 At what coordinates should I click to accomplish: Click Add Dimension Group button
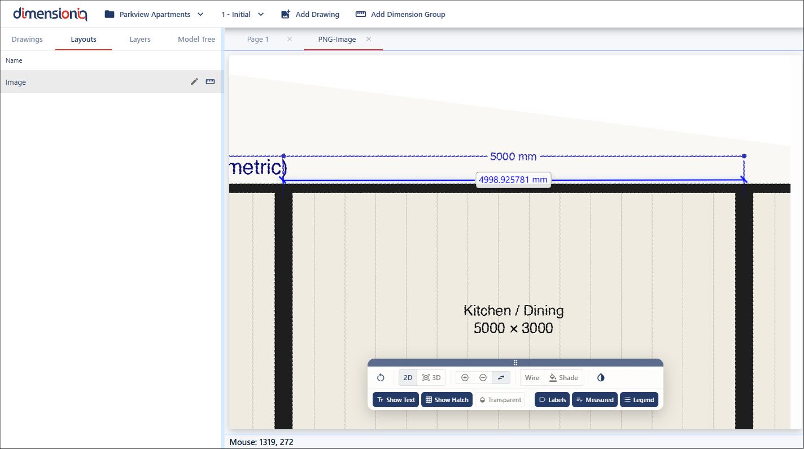click(x=400, y=14)
